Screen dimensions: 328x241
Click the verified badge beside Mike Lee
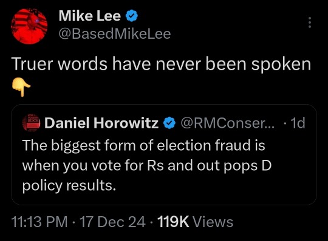tap(132, 16)
